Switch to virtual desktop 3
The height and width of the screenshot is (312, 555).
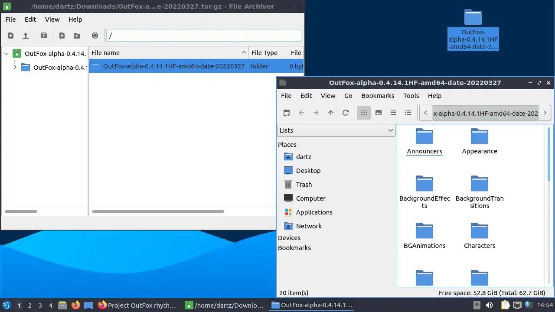(x=40, y=305)
